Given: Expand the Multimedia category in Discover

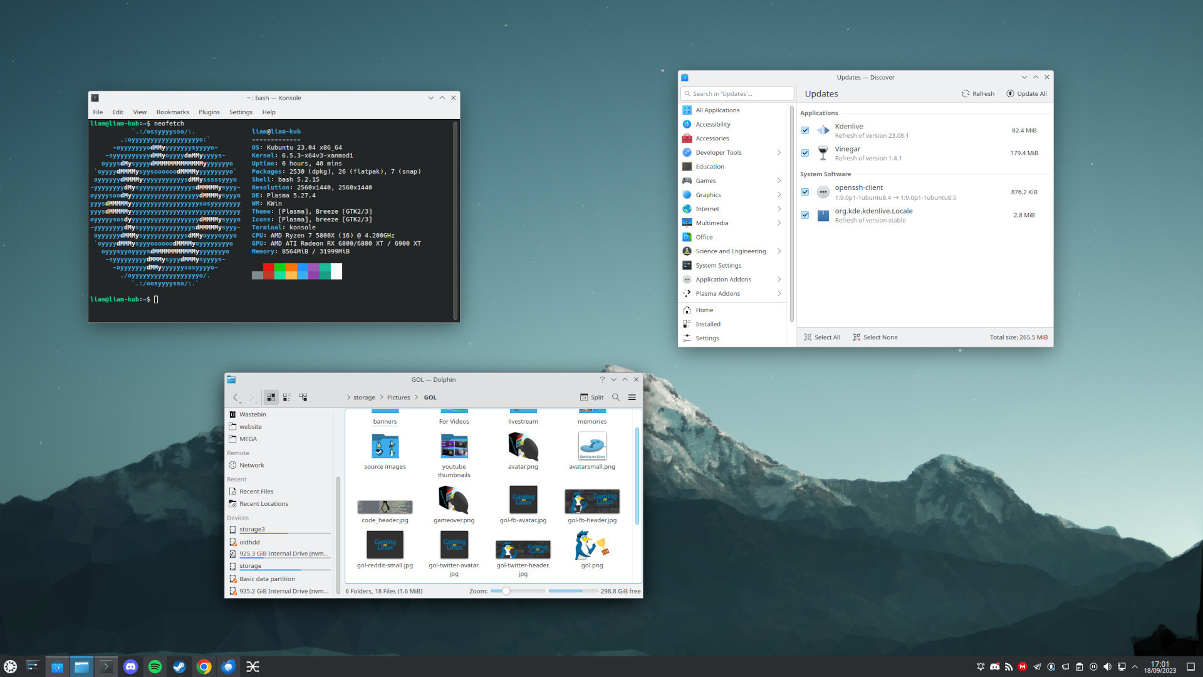Looking at the screenshot, I should coord(779,223).
